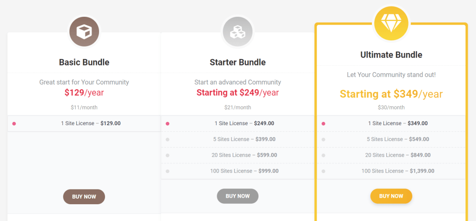Click the gray Buy Now button for Starter Bundle

coord(238,196)
